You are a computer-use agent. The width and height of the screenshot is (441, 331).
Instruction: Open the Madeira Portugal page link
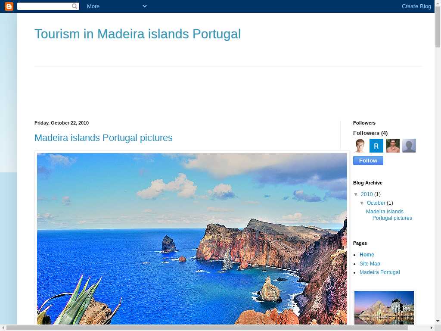[379, 272]
